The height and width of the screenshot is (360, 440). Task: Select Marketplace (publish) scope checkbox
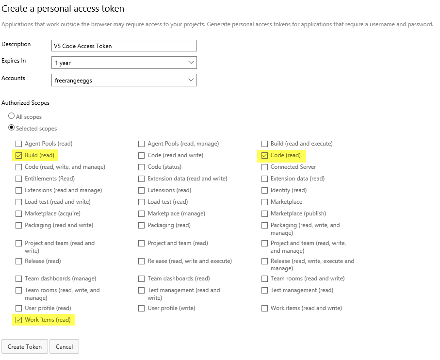tap(264, 213)
